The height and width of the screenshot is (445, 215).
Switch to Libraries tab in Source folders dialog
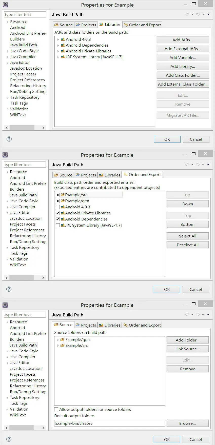coord(110,325)
